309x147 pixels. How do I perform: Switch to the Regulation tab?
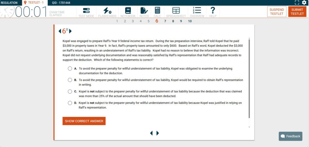[x=9, y=3]
